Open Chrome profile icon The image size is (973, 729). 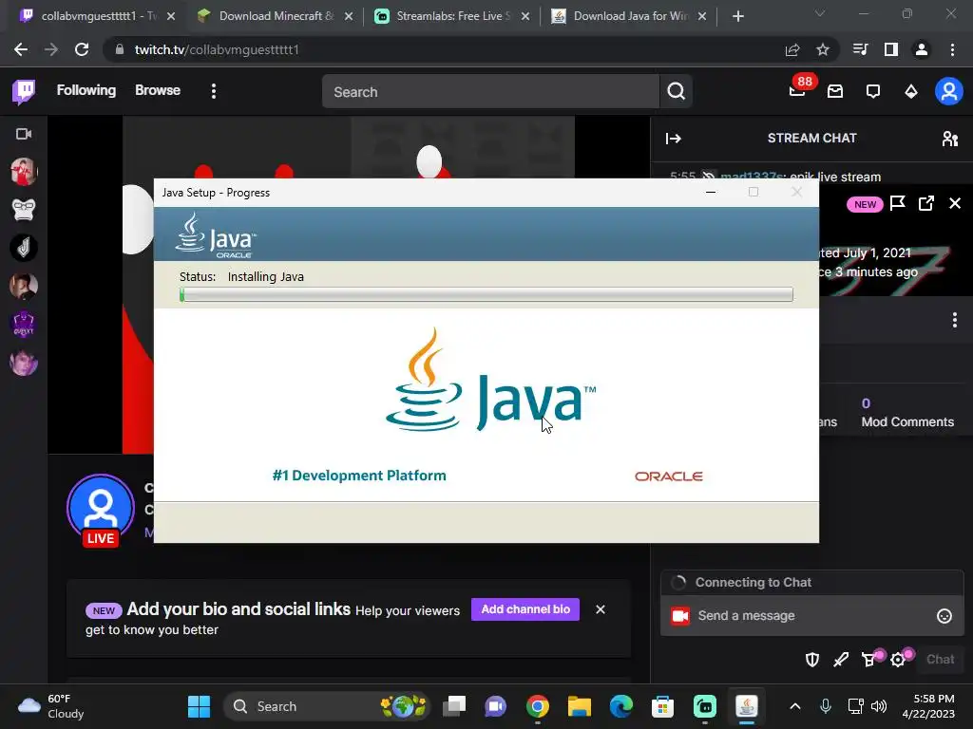pos(922,49)
